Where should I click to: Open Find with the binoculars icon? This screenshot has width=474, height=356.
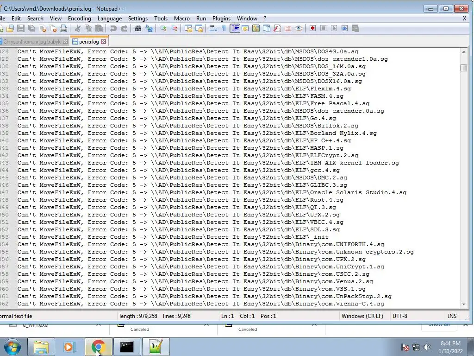click(x=138, y=28)
